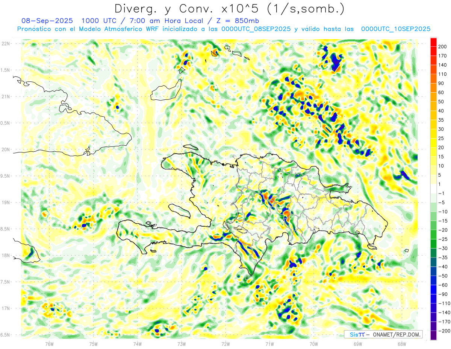Image resolution: width=451 pixels, height=349 pixels.
Task: Click the '1.5N' latitude label
Action: tap(6, 70)
